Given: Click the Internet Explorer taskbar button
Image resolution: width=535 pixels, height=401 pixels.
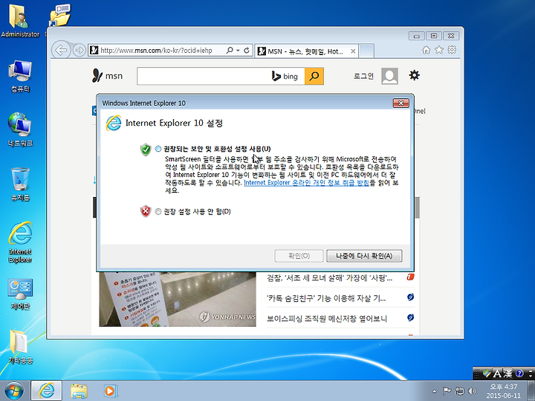Looking at the screenshot, I should [x=46, y=391].
